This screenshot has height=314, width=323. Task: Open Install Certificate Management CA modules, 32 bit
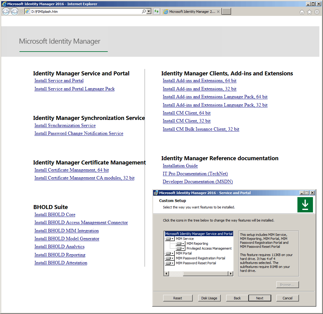point(84,178)
